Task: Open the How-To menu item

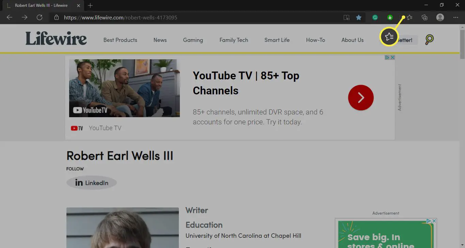Action: point(315,40)
